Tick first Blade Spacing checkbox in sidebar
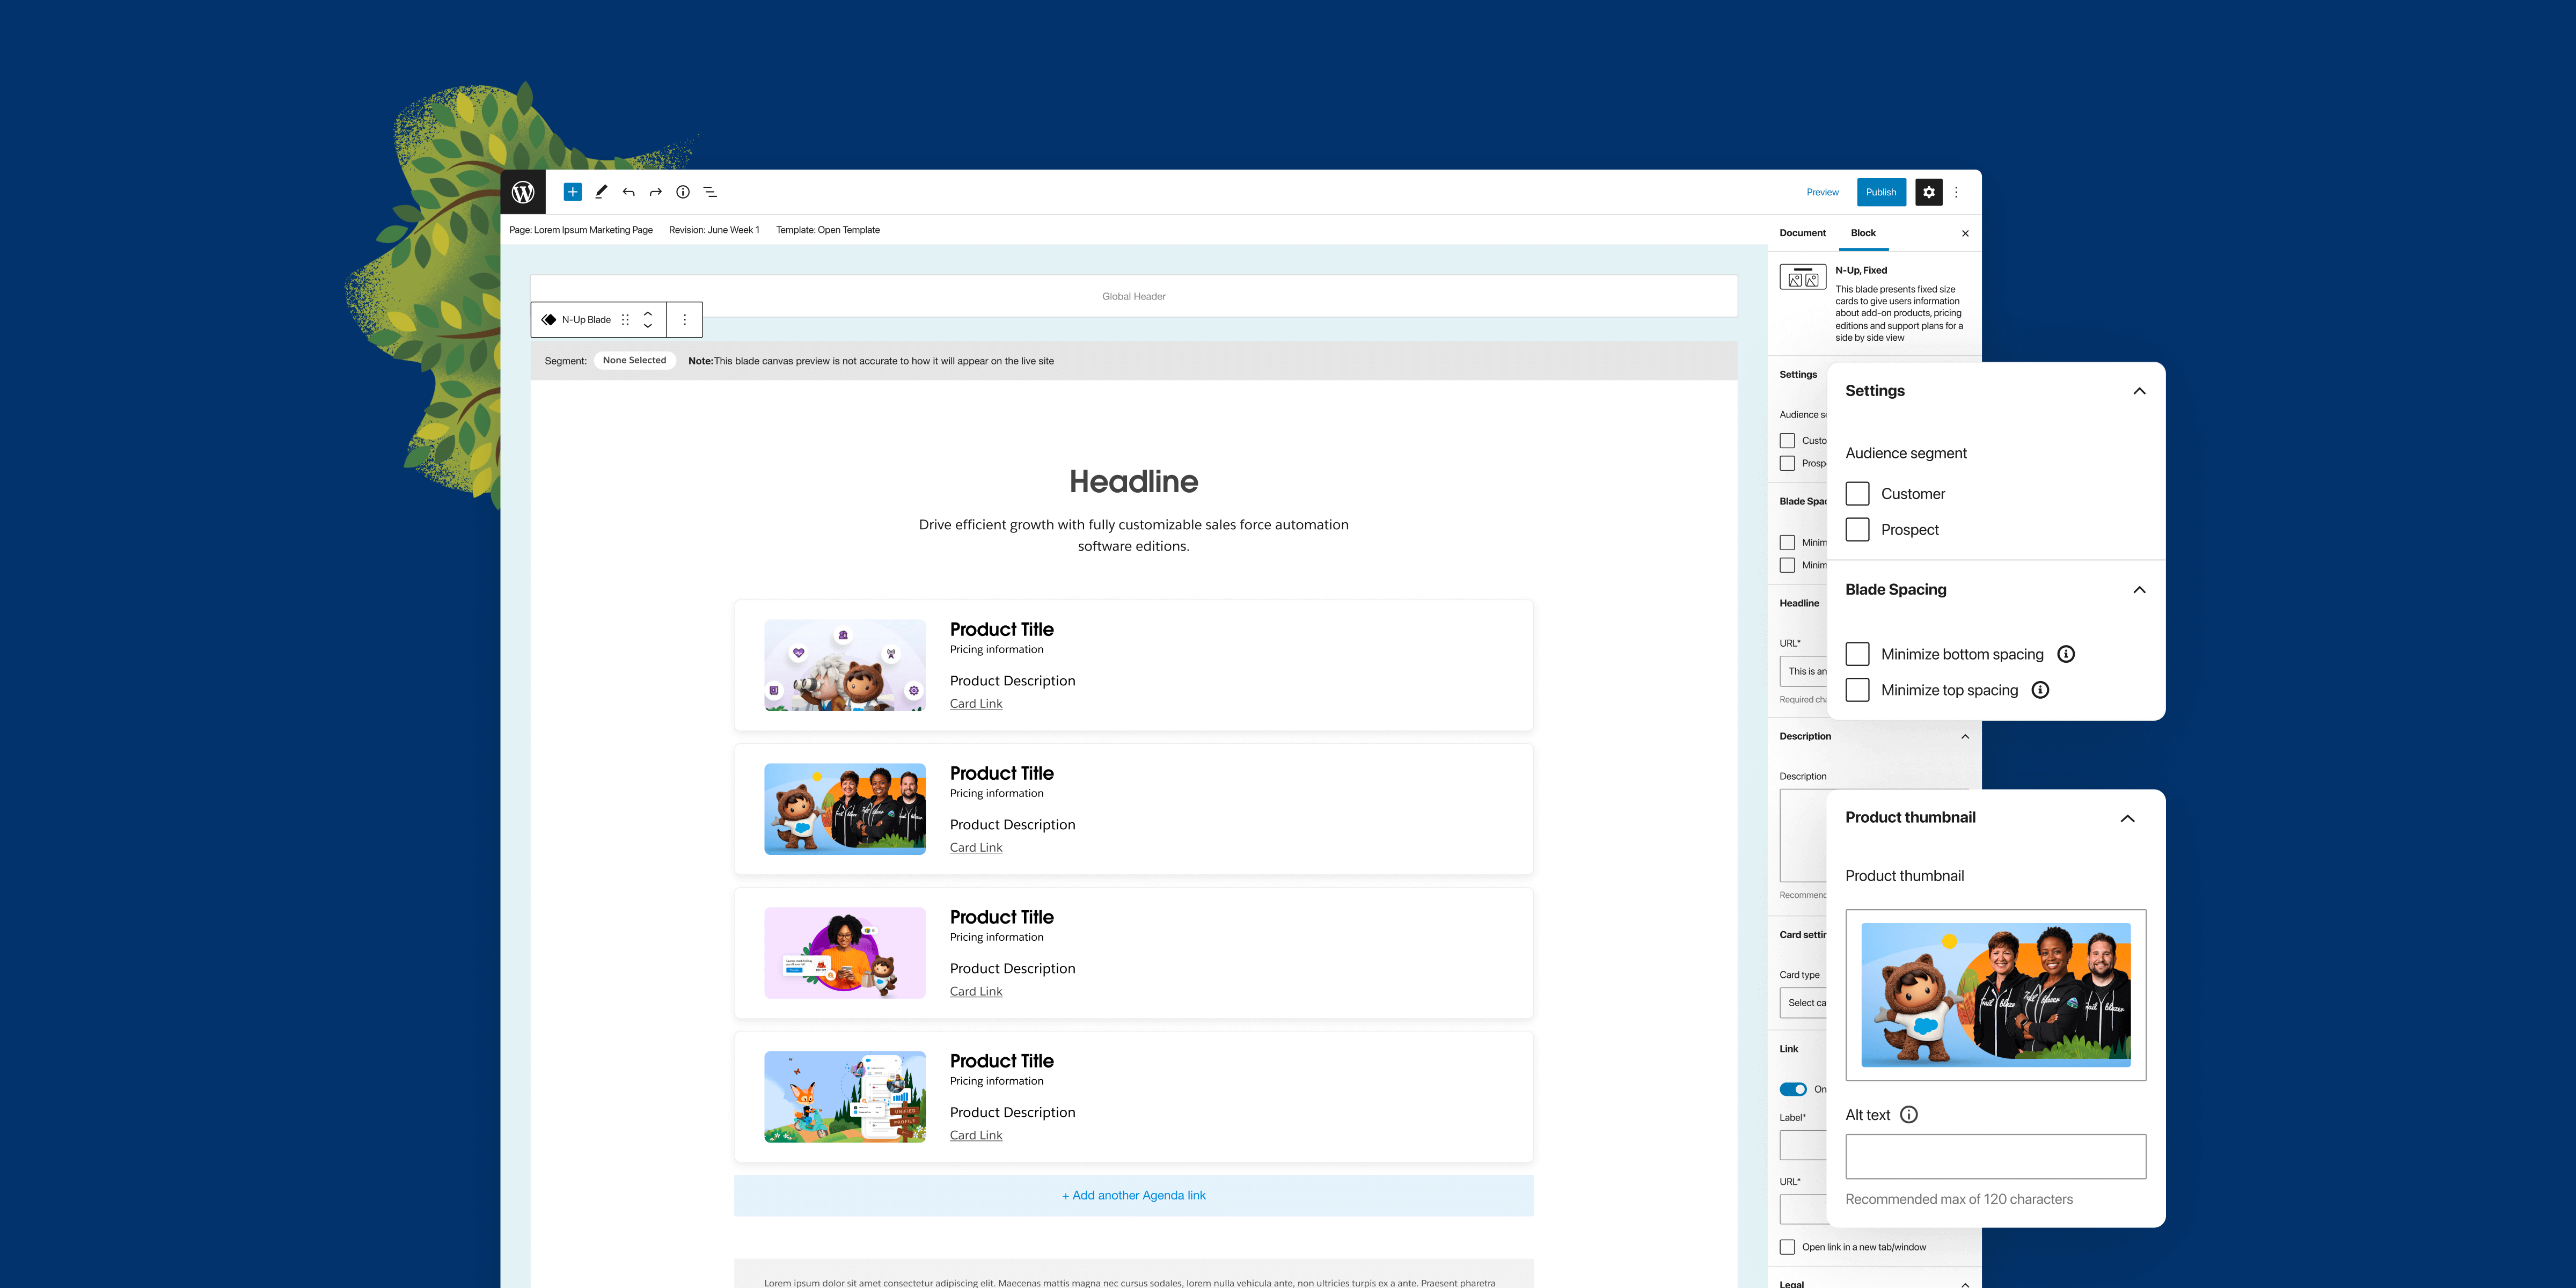The width and height of the screenshot is (2576, 1288). pyautogui.click(x=1787, y=542)
